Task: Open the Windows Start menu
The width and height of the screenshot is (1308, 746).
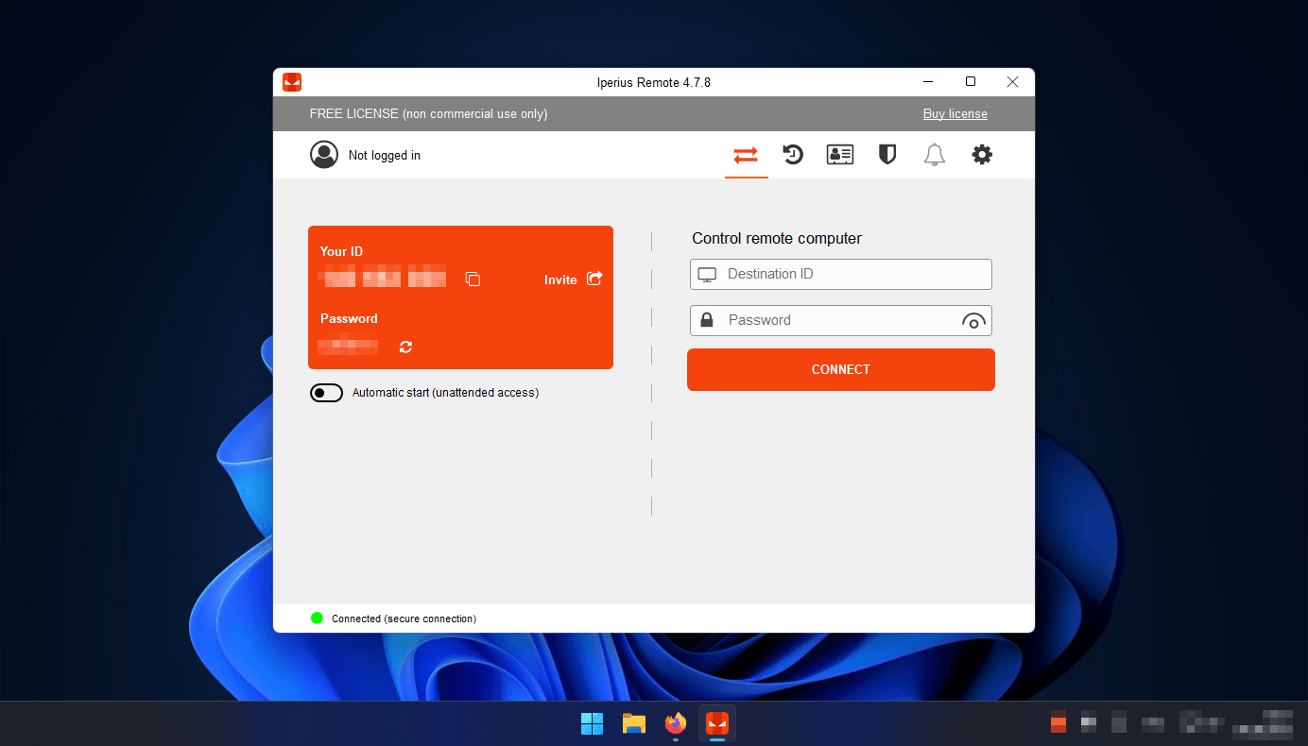Action: coord(593,723)
